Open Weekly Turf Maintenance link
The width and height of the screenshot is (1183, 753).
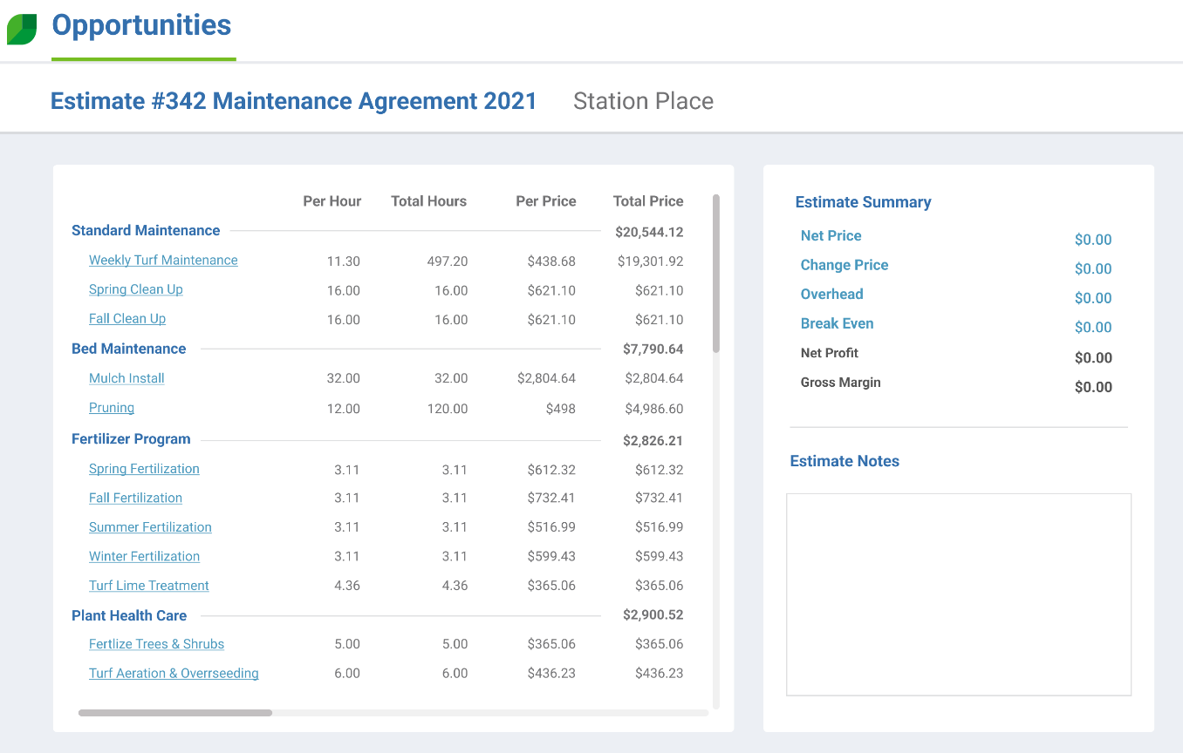click(163, 261)
